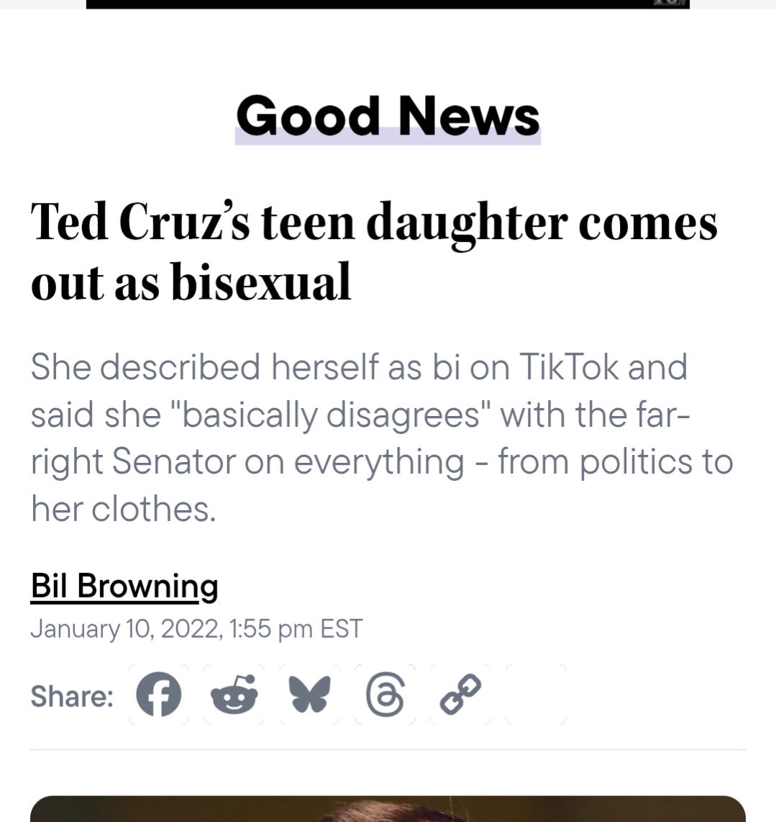Share the article on Facebook
776x822 pixels.
tap(159, 696)
